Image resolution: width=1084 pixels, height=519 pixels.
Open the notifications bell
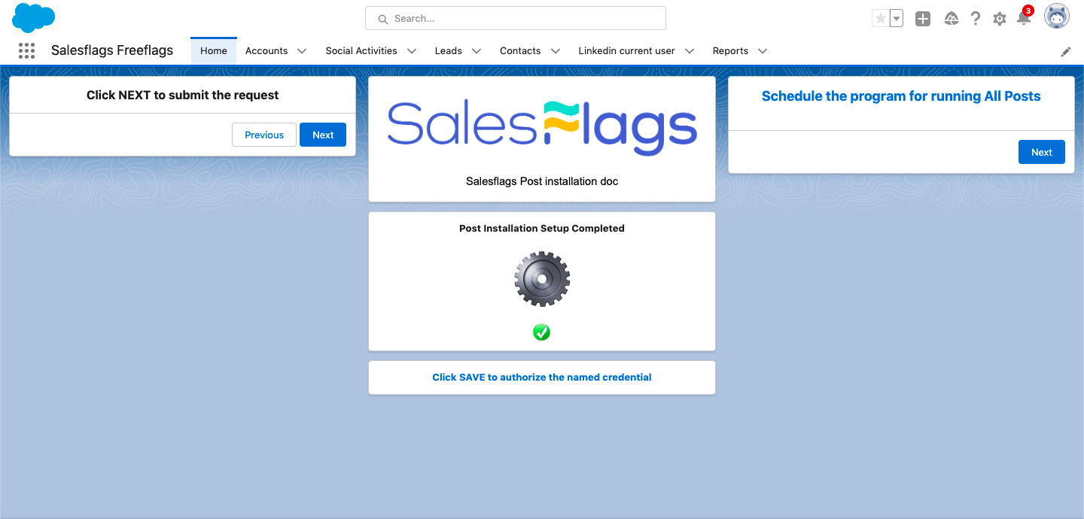1024,17
